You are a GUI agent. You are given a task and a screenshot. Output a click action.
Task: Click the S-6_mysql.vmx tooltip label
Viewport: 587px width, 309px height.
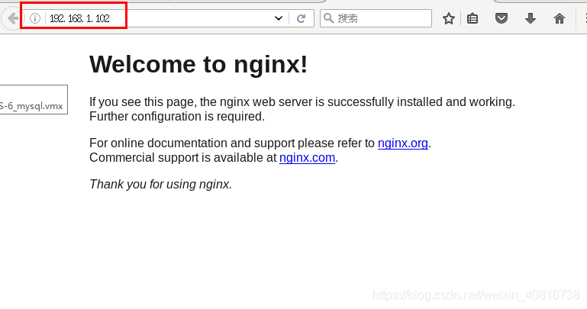pyautogui.click(x=33, y=106)
